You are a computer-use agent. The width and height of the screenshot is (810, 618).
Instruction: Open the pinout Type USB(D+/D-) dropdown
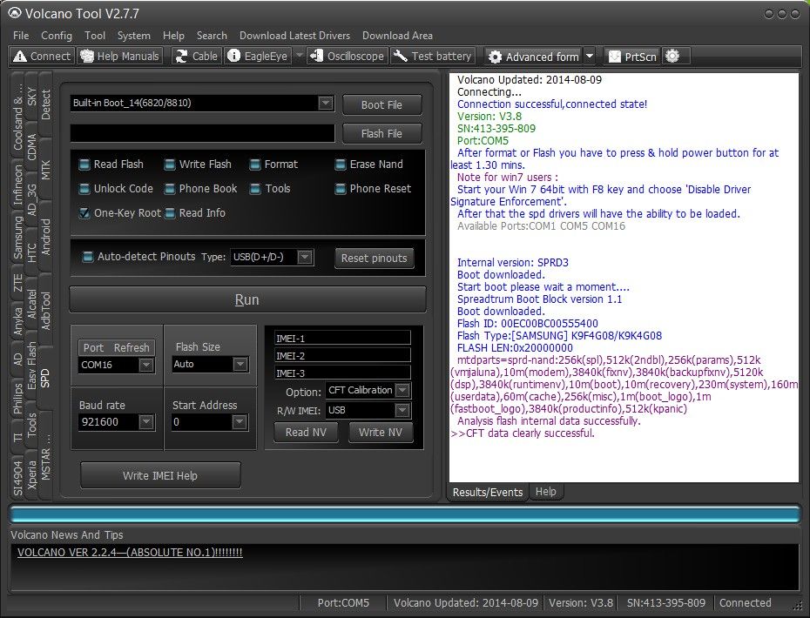click(305, 257)
